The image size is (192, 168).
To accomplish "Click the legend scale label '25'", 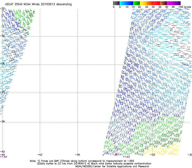I will point(147,7).
